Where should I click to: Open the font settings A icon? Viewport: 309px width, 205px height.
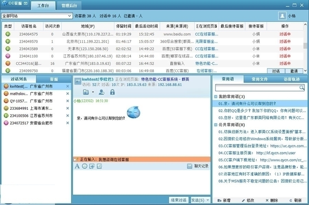pos(77,166)
